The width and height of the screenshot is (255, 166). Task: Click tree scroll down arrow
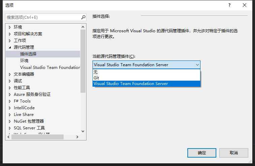(83, 131)
